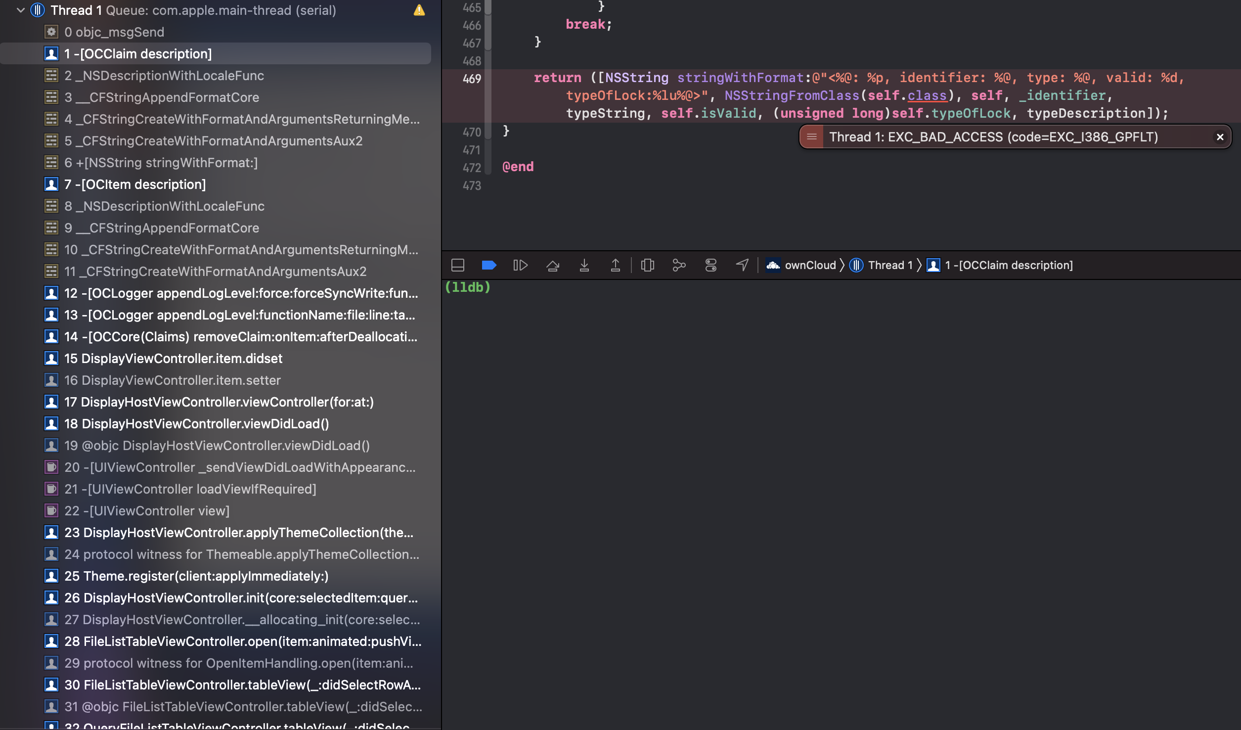Screen dimensions: 1241x730
Task: Select frame 3 __CFStringAppendFormatCore
Action: click(216, 97)
